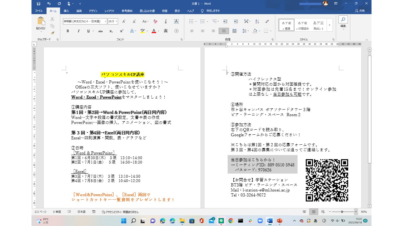This screenshot has width=403, height=226.
Task: Increase indent in the paragraph group
Action: pyautogui.click(x=236, y=21)
